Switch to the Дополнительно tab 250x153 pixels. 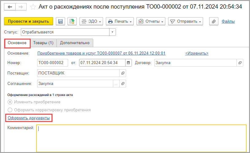pos(75,43)
